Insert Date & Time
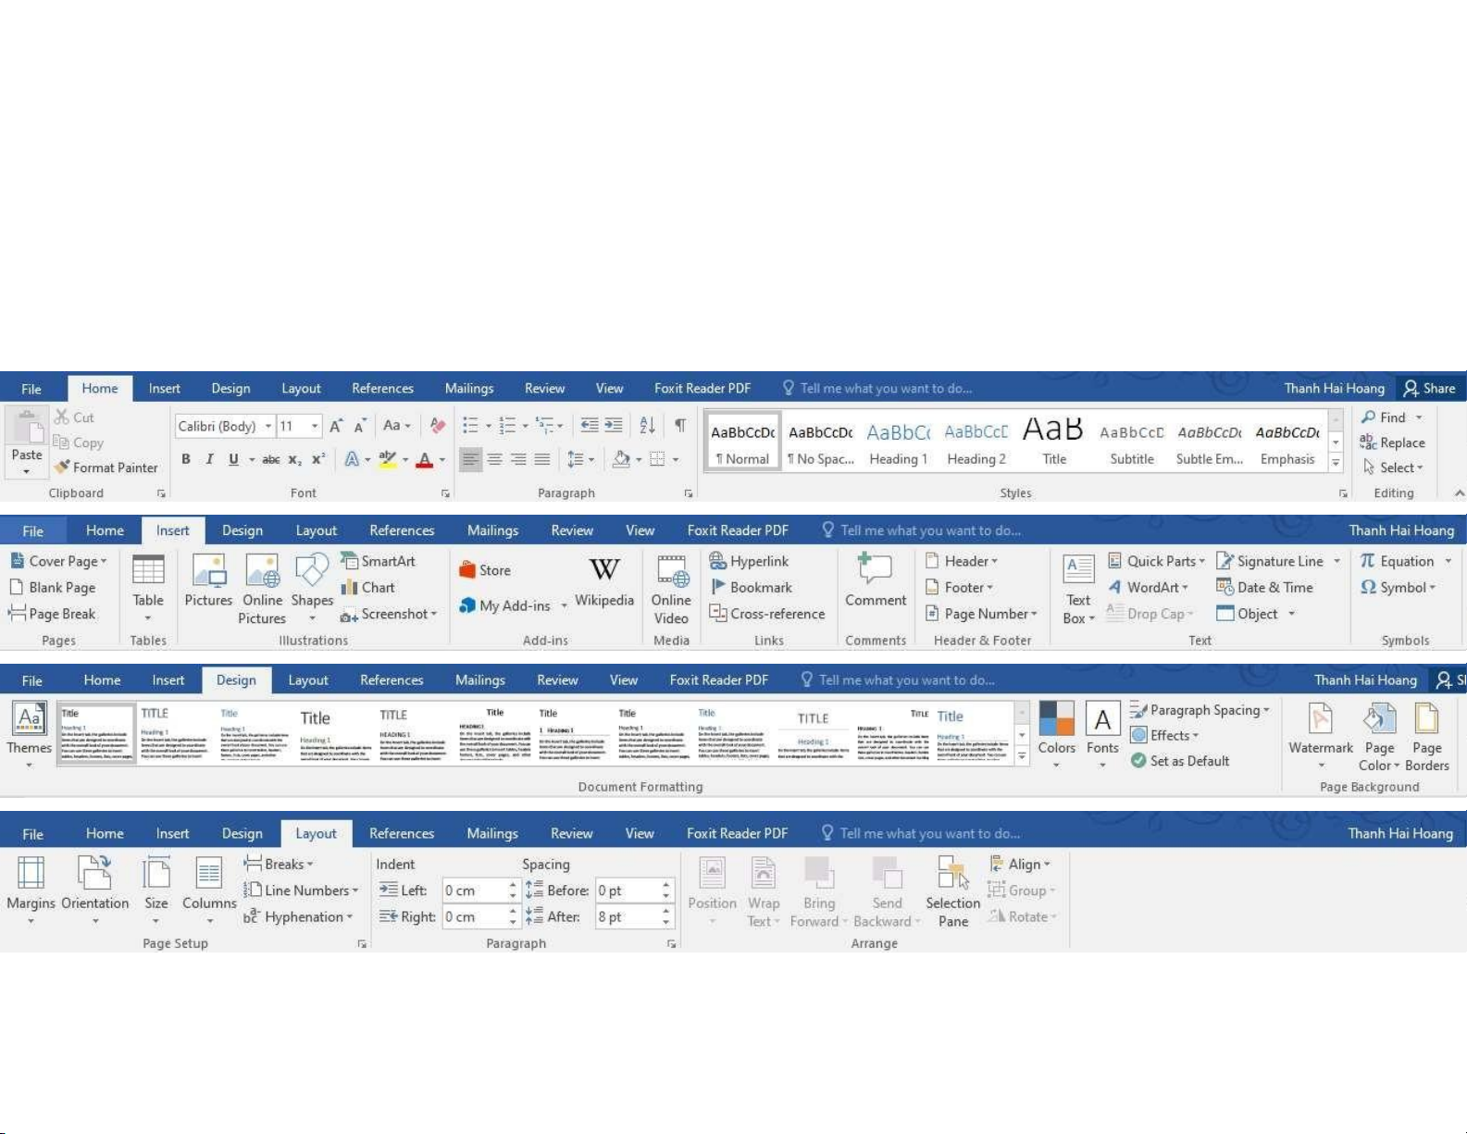 click(x=1264, y=587)
